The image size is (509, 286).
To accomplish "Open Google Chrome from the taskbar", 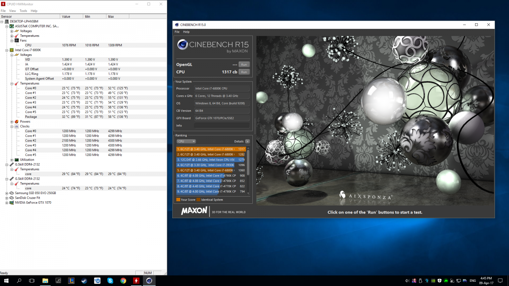I will pyautogui.click(x=123, y=280).
